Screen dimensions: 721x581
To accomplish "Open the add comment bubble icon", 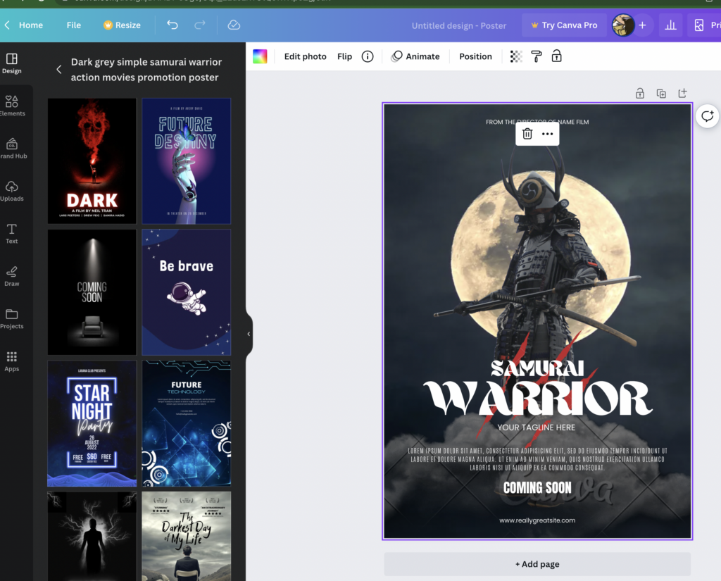I will tap(708, 116).
